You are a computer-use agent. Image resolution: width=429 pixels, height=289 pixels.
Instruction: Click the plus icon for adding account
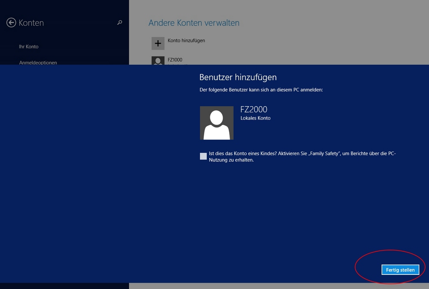tap(158, 43)
